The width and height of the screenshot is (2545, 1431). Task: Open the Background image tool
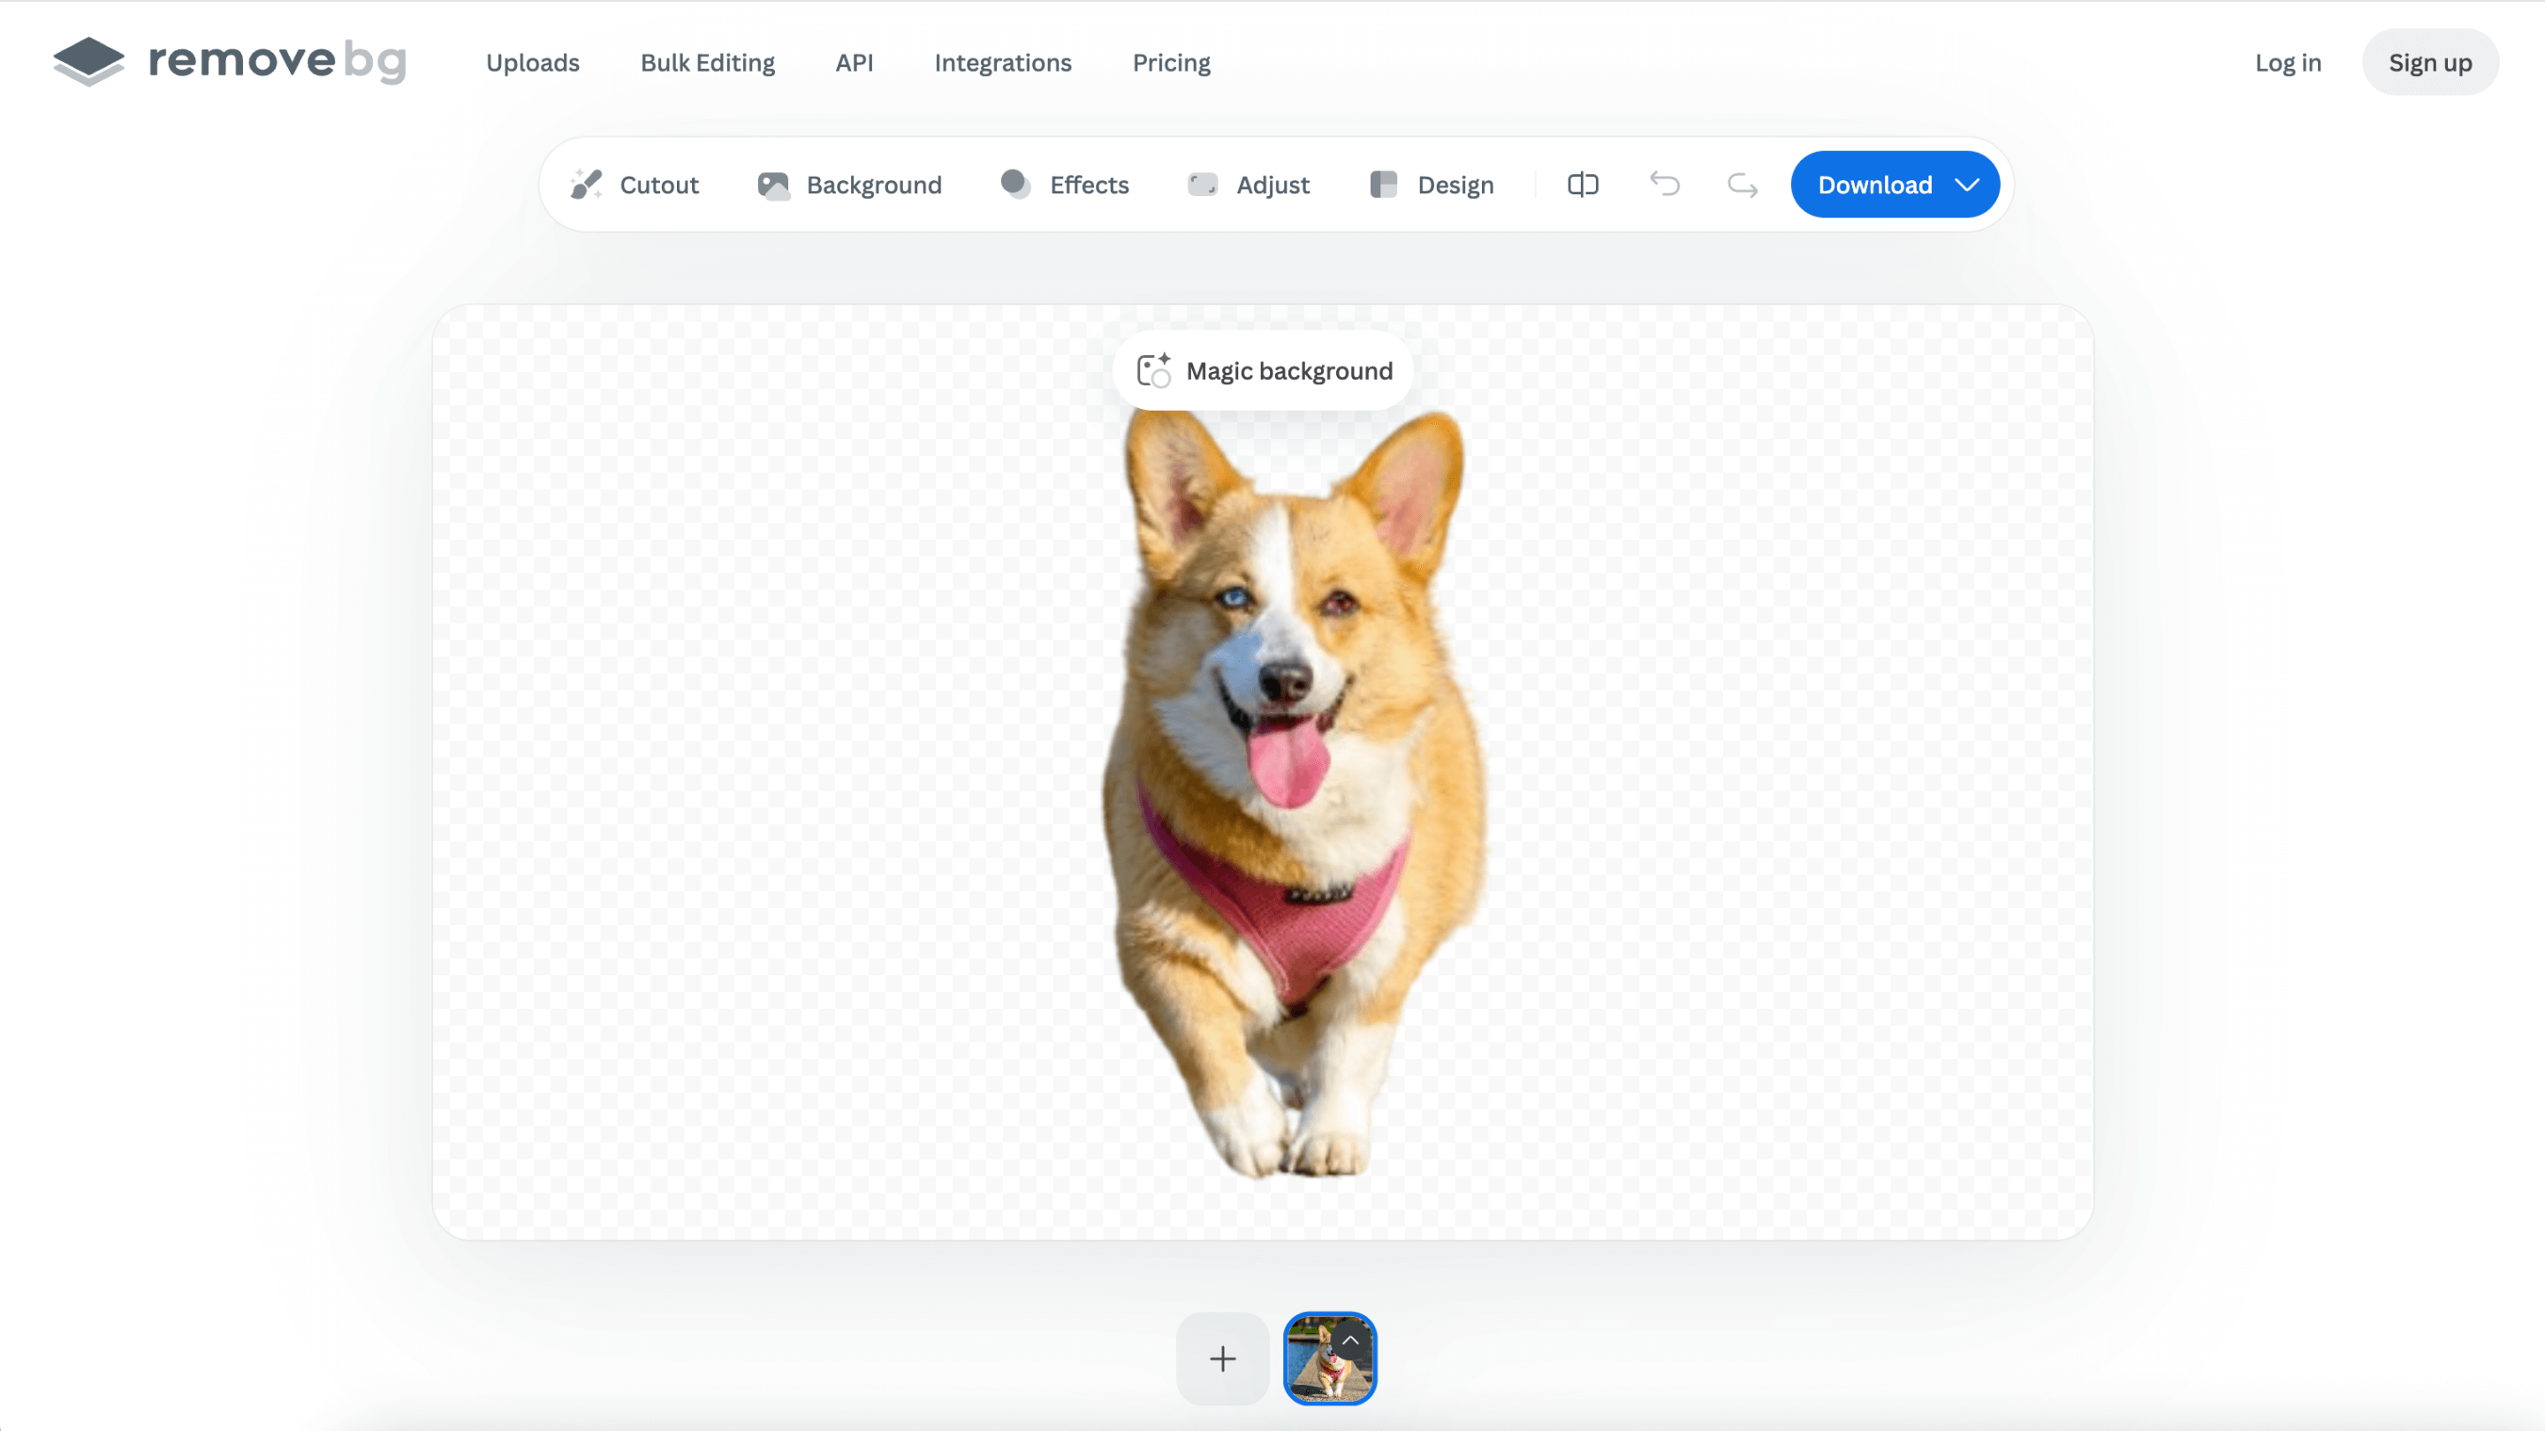(x=849, y=185)
